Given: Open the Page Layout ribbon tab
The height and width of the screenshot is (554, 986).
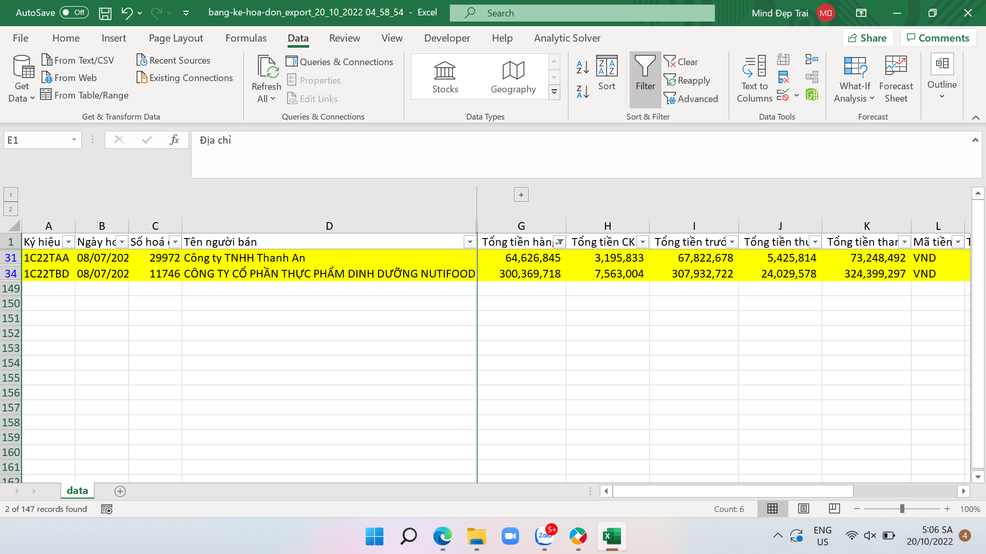Looking at the screenshot, I should [176, 38].
